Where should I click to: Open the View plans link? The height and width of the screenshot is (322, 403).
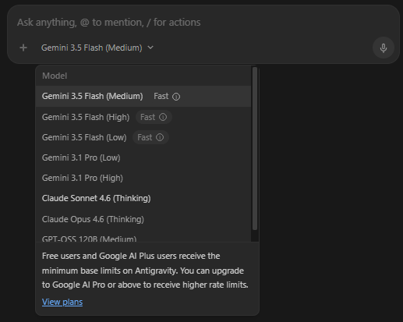tap(62, 302)
